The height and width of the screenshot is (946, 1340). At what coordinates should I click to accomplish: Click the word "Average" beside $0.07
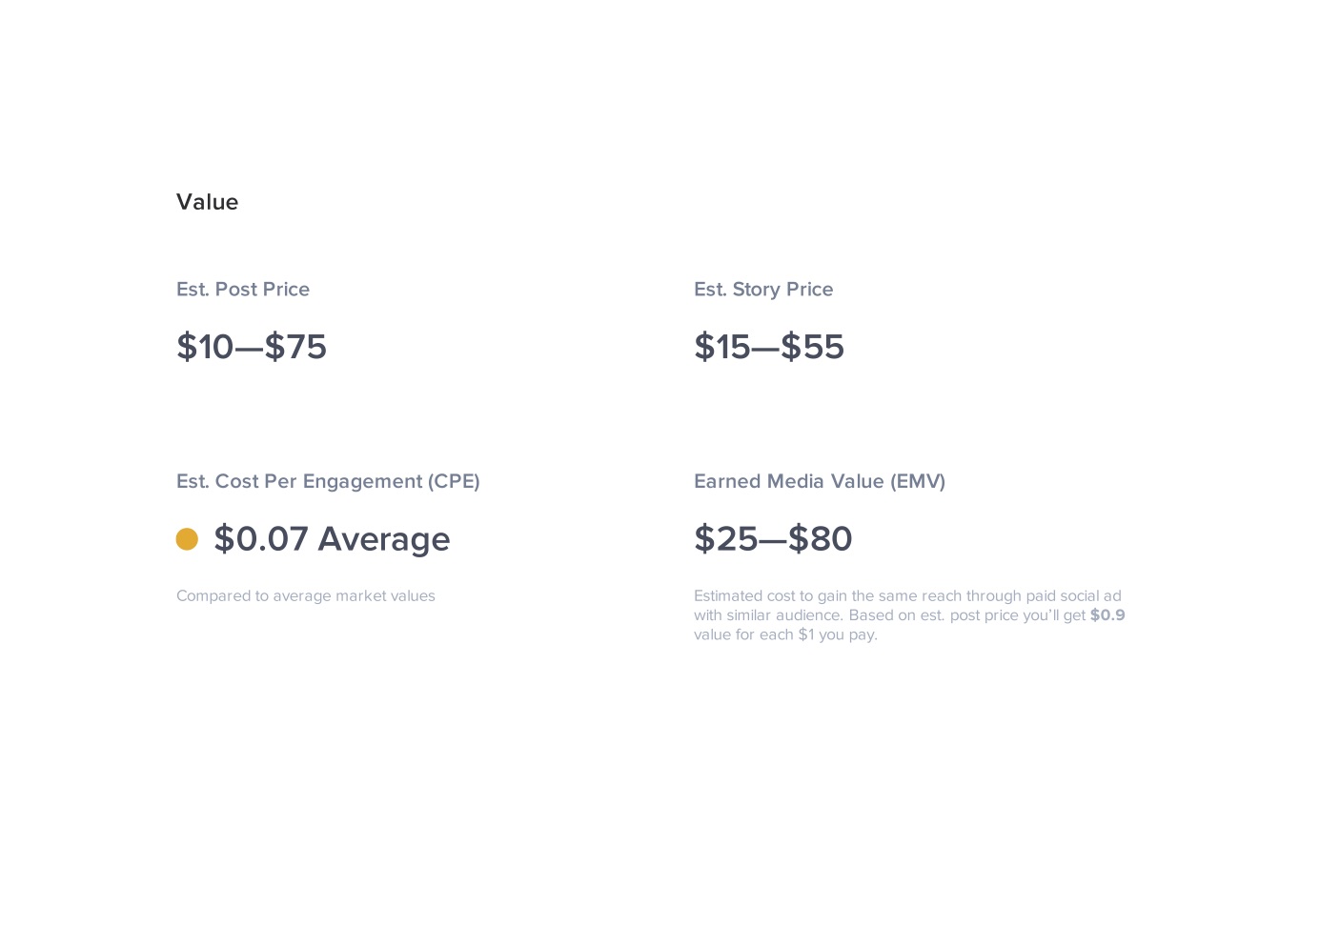coord(384,539)
